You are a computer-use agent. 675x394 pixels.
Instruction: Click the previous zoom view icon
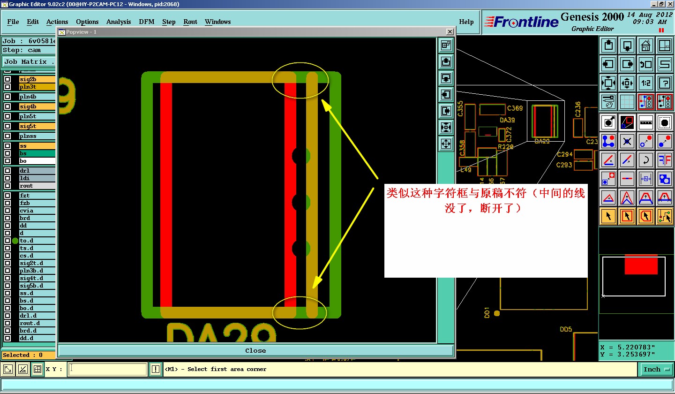(646, 64)
